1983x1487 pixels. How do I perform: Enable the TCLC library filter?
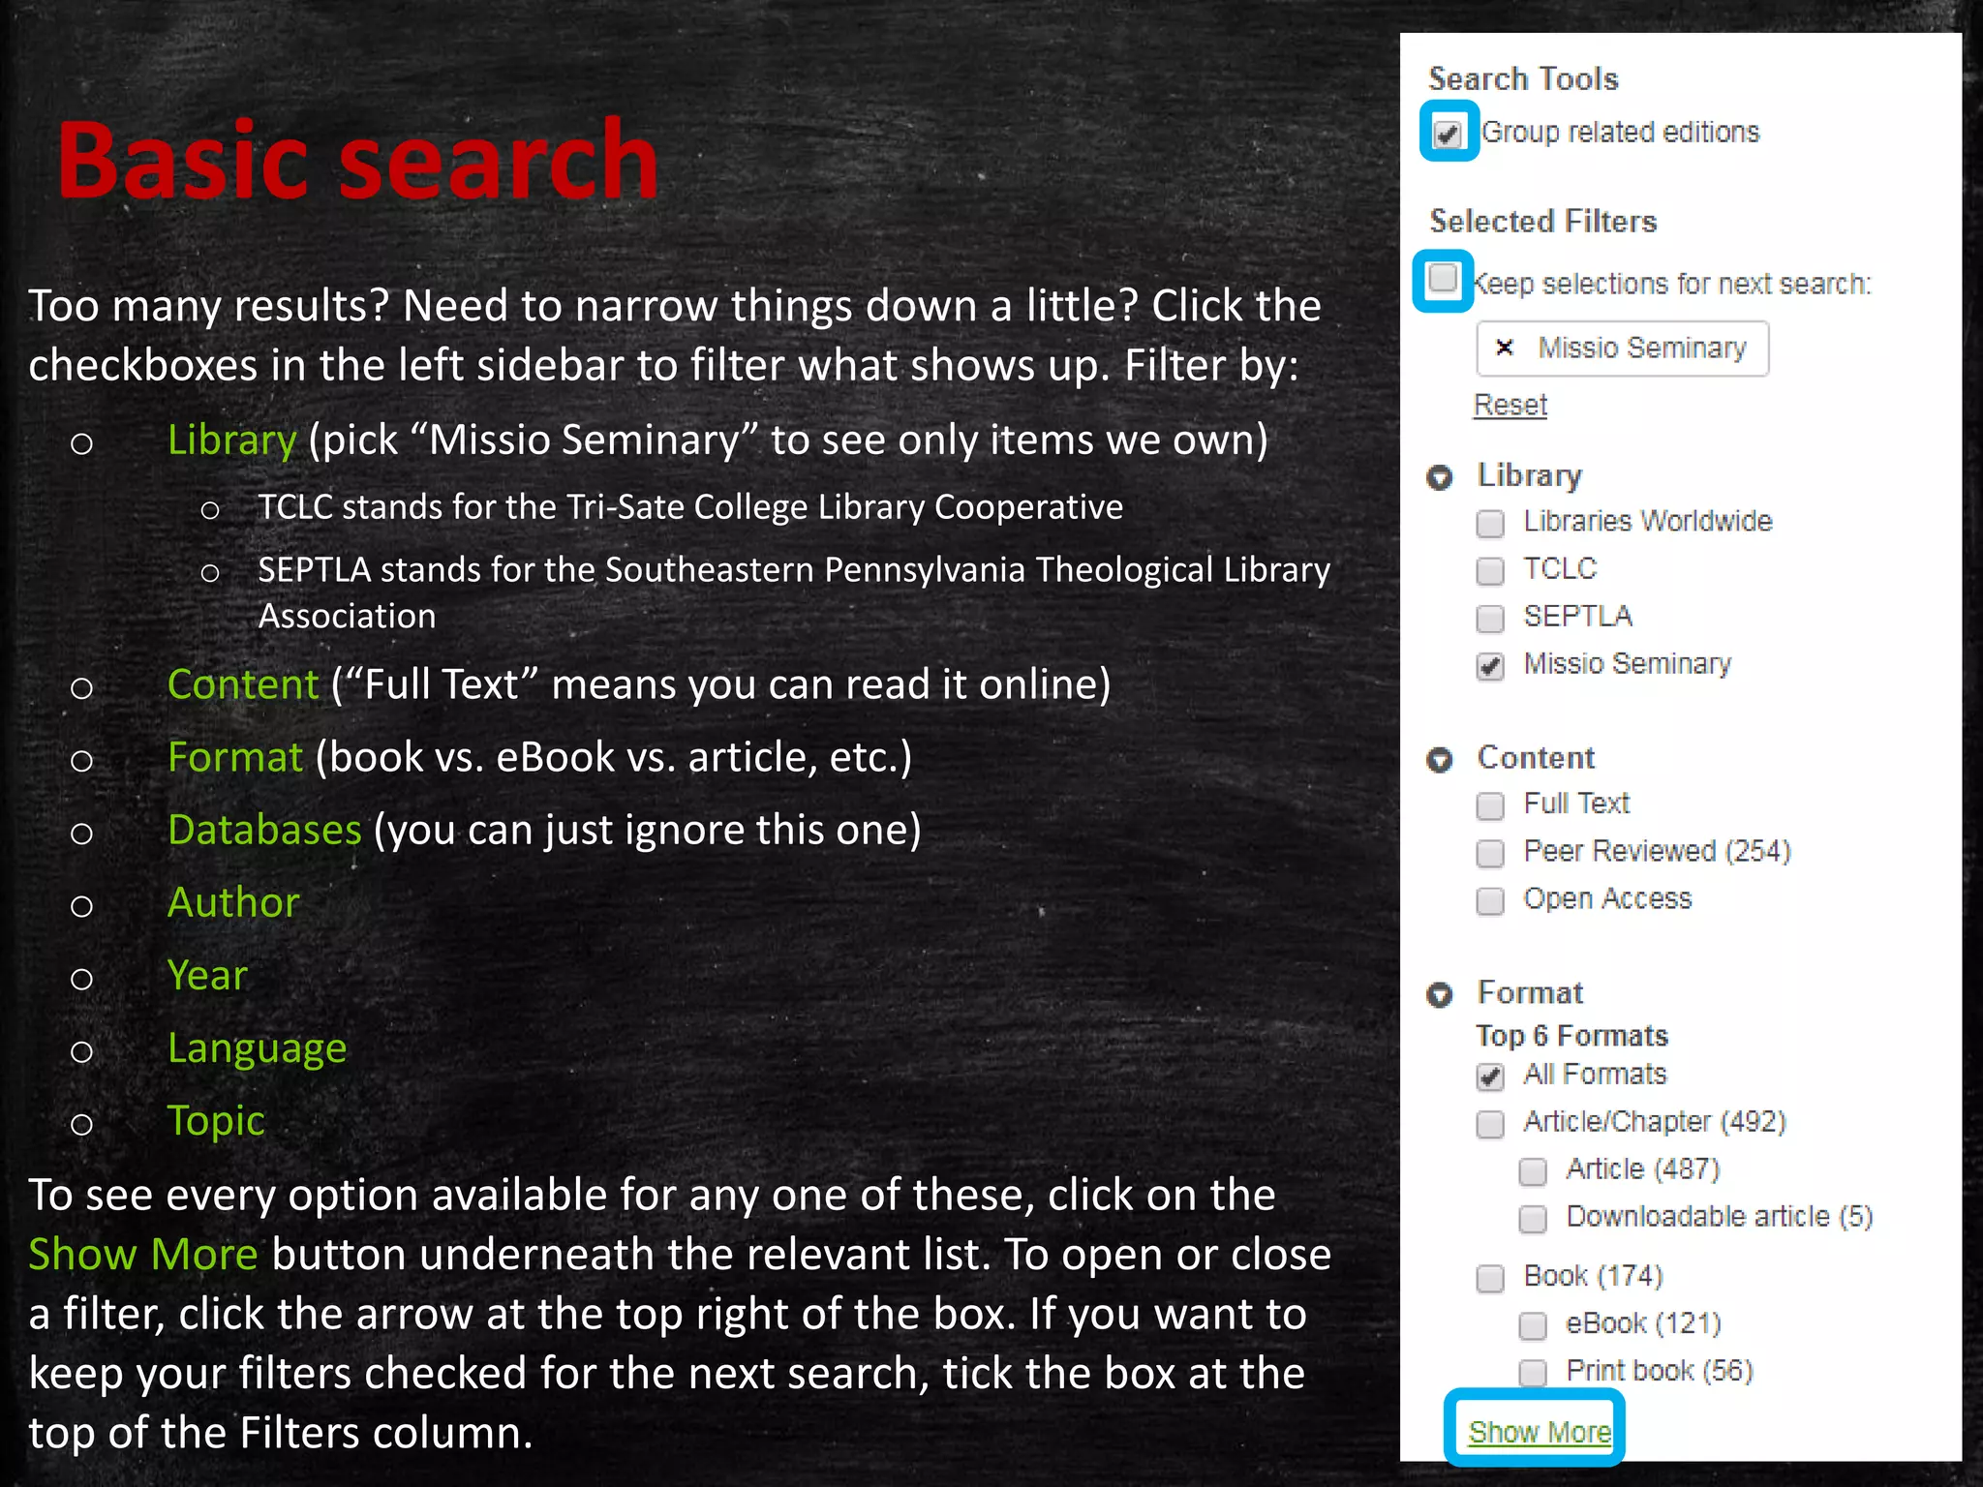point(1490,571)
